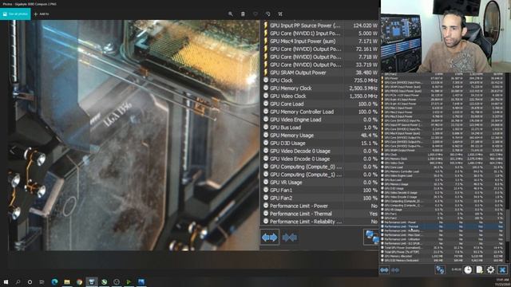This screenshot has width=511, height=287.
Task: Click network monitors icon in pictured HWiNFO panel
Action: (371, 237)
